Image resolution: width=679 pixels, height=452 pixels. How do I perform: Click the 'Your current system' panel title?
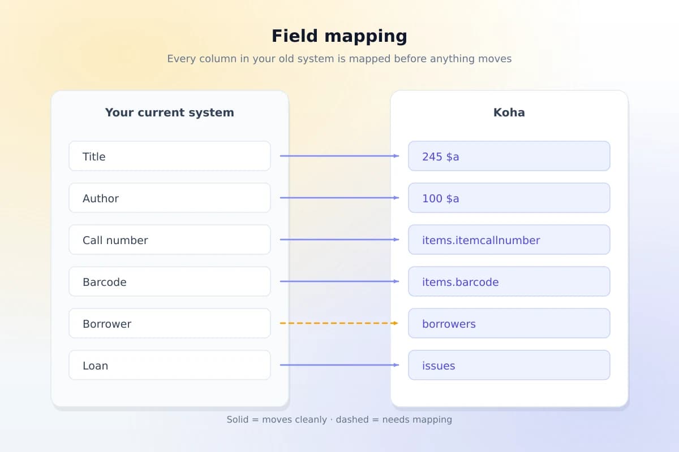click(170, 112)
